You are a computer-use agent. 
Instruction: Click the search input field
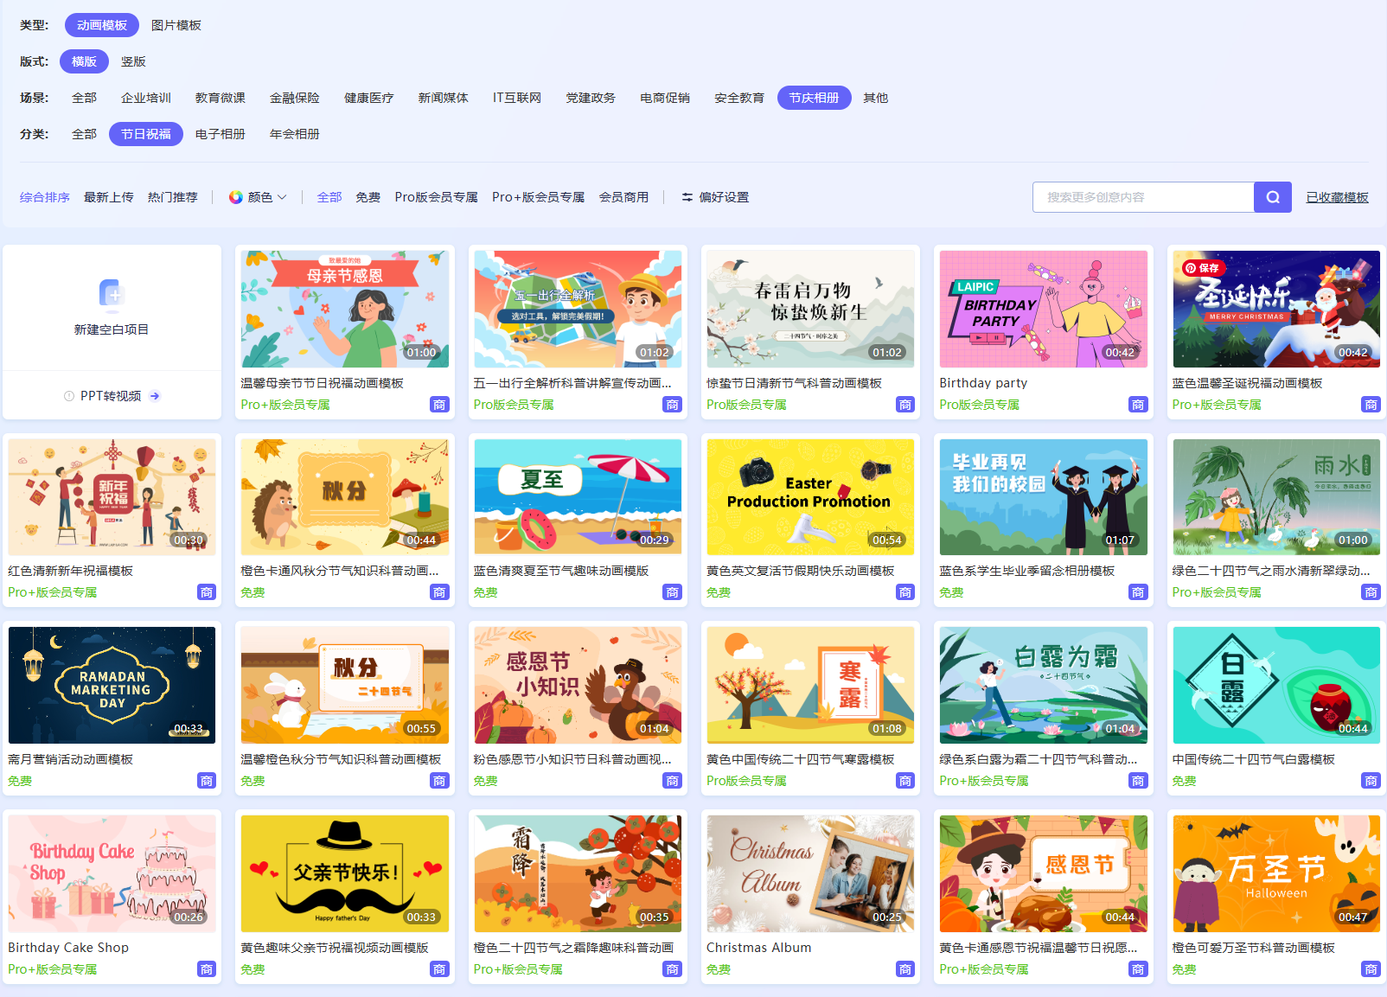coord(1142,197)
